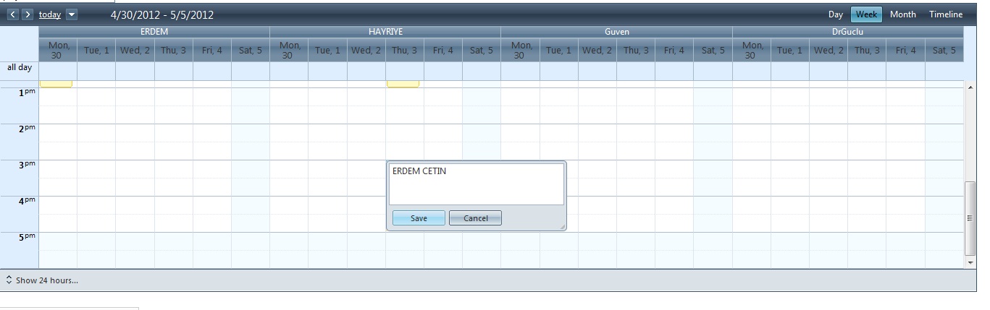This screenshot has width=990, height=310.
Task: Open the yellow appointment under ERDEM Monday
Action: [56, 84]
